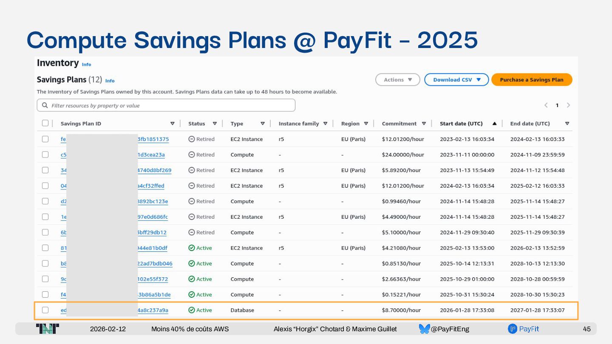Open savings plan link ending 102e55f372
612x344 pixels.
tap(153, 279)
